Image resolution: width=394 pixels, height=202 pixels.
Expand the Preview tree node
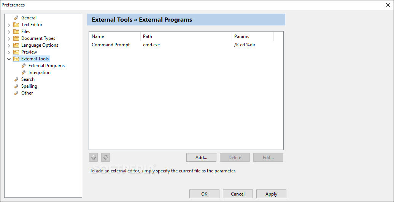click(x=9, y=52)
